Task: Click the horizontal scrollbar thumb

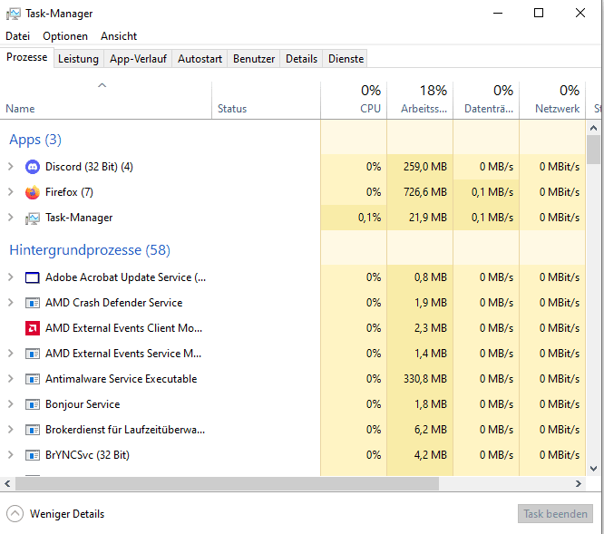Action: (x=227, y=483)
